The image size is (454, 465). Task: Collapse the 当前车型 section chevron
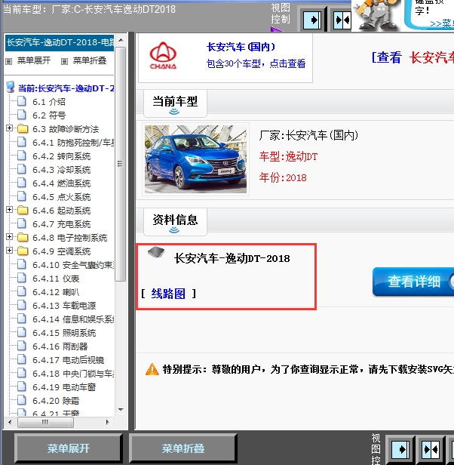[x=174, y=112]
